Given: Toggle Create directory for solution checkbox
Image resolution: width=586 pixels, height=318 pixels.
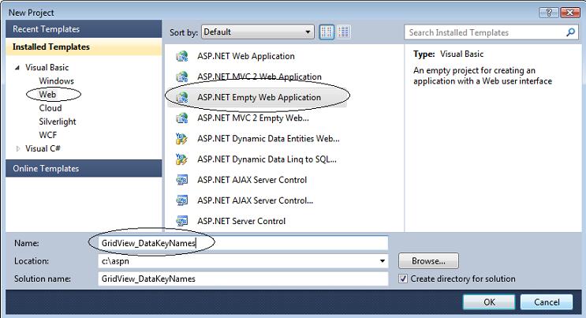Looking at the screenshot, I should click(x=403, y=279).
